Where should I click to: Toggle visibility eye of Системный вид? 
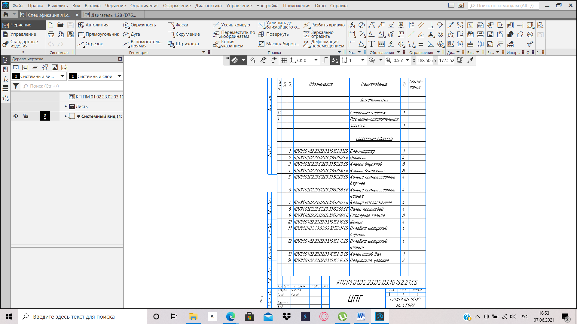pyautogui.click(x=16, y=116)
